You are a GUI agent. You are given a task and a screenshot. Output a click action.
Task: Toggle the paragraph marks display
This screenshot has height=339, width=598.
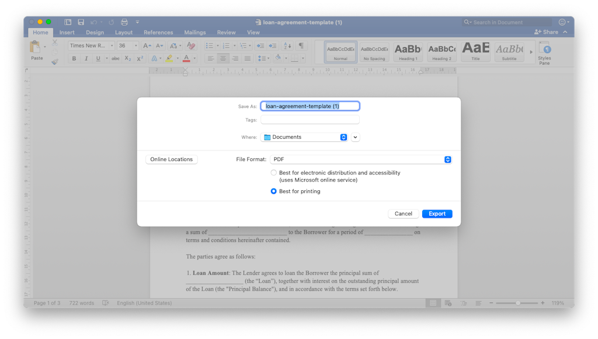click(x=300, y=45)
